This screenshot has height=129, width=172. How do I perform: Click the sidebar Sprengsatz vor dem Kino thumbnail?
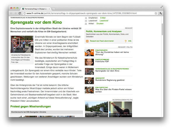click(89, 71)
